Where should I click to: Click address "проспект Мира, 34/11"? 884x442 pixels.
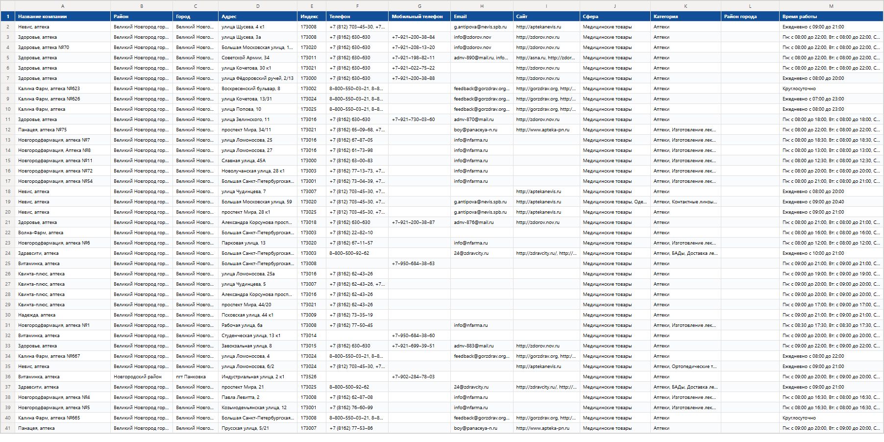(x=258, y=130)
